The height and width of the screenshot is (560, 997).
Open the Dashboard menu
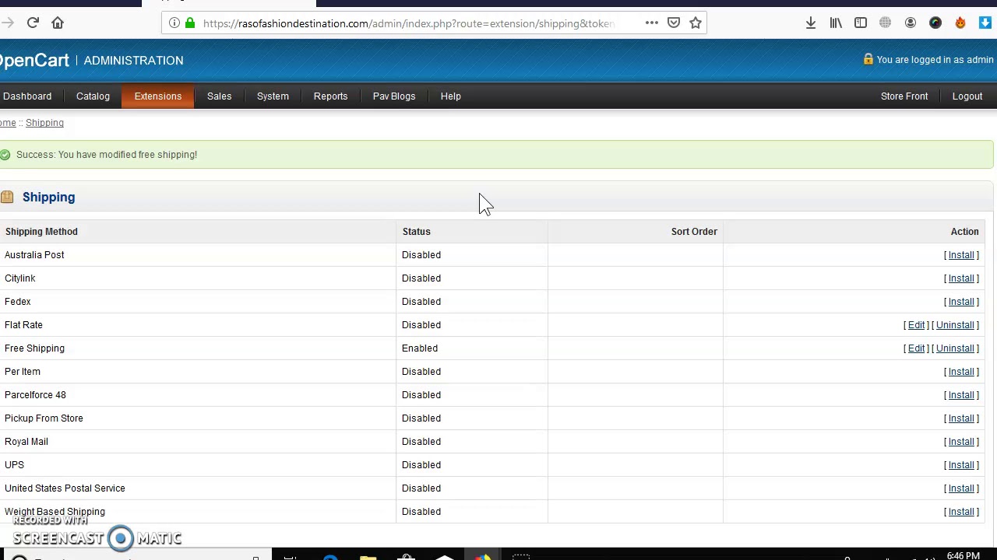coord(26,96)
